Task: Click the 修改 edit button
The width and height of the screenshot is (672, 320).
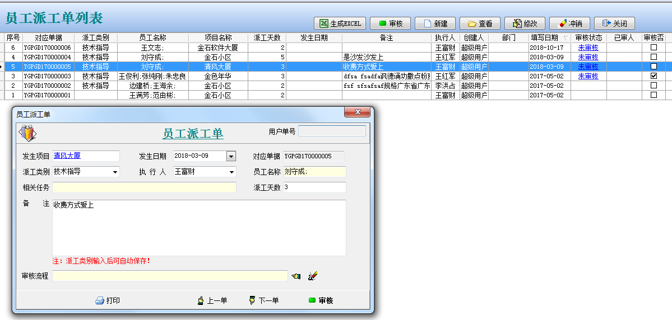Action: coord(525,23)
